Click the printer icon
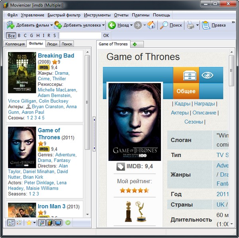 pyautogui.click(x=191, y=25)
